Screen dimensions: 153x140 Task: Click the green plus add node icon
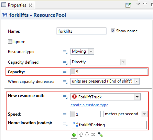74,134
